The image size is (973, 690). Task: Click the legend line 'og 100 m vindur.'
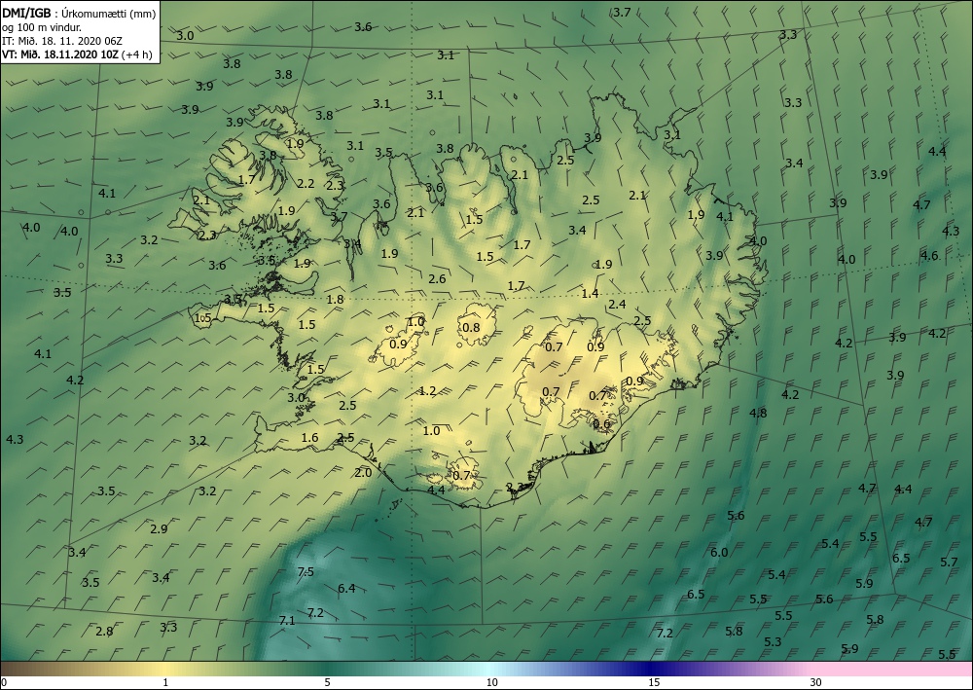pyautogui.click(x=42, y=27)
